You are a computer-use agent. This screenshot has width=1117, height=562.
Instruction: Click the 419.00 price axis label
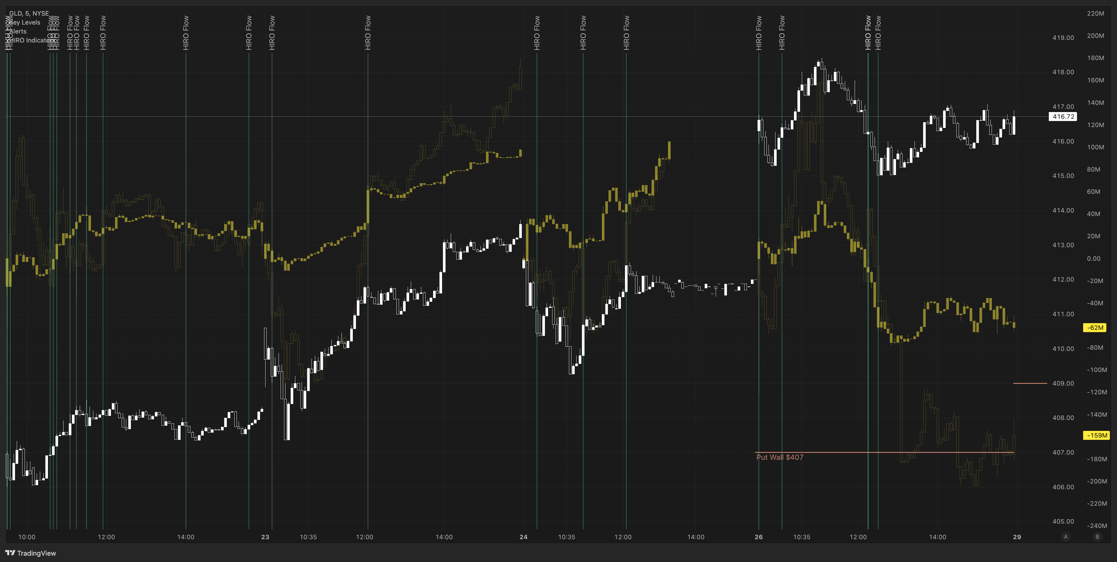pos(1063,38)
